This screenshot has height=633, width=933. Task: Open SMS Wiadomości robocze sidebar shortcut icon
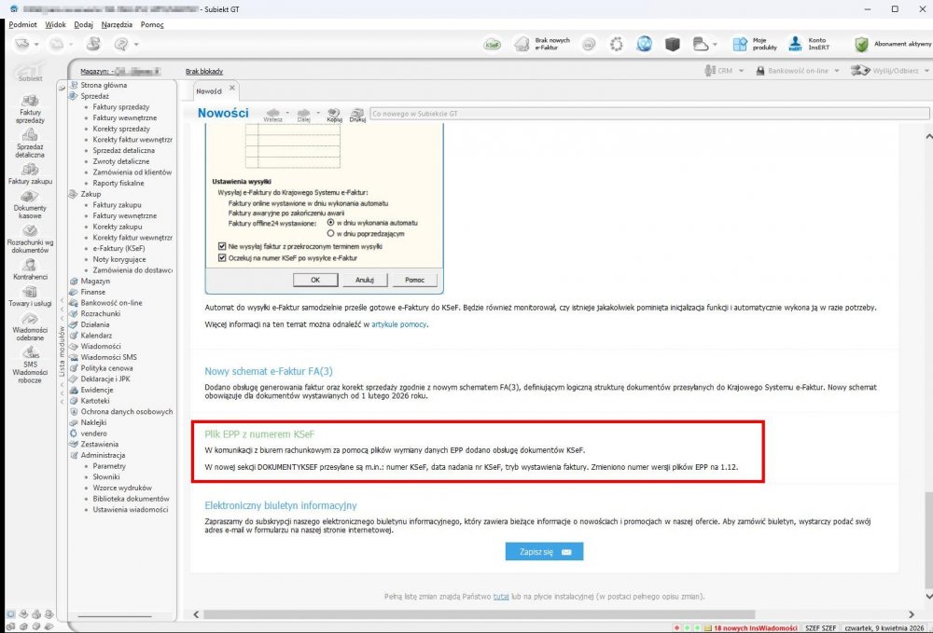30,353
